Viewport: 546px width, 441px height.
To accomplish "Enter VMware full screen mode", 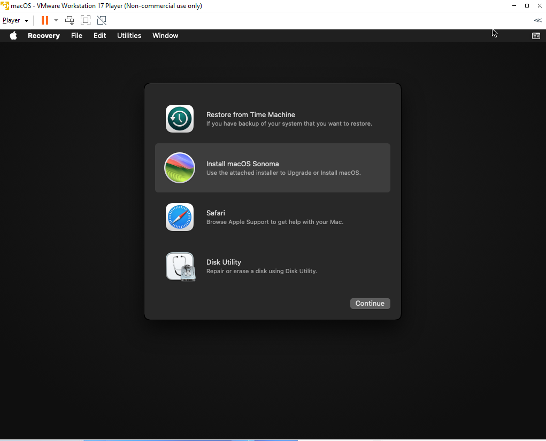I will pyautogui.click(x=86, y=20).
